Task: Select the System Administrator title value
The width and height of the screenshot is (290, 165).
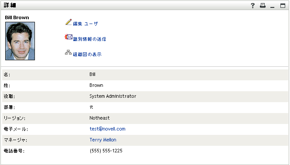Action: [x=113, y=96]
